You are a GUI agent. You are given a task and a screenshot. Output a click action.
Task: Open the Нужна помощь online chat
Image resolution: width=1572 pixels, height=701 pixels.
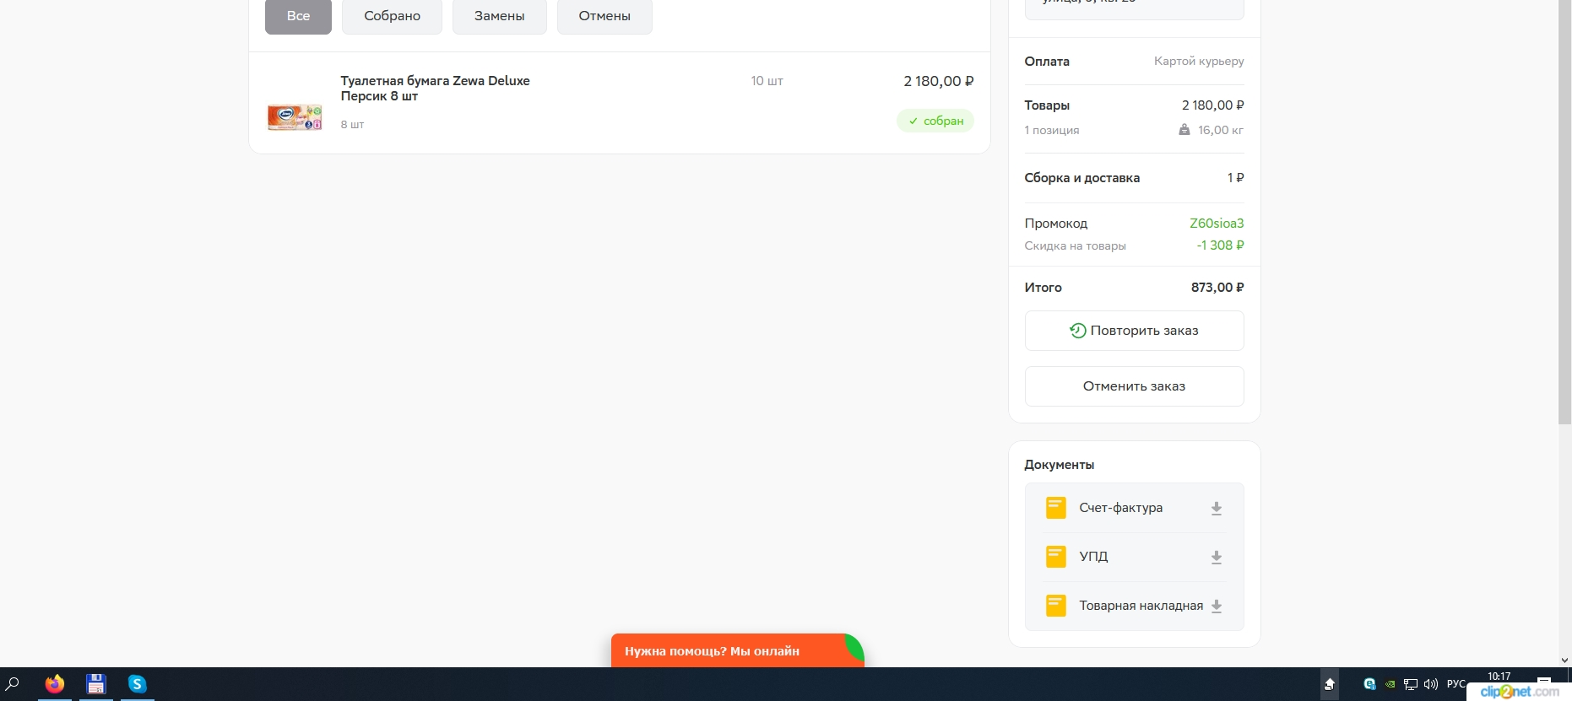tap(737, 650)
